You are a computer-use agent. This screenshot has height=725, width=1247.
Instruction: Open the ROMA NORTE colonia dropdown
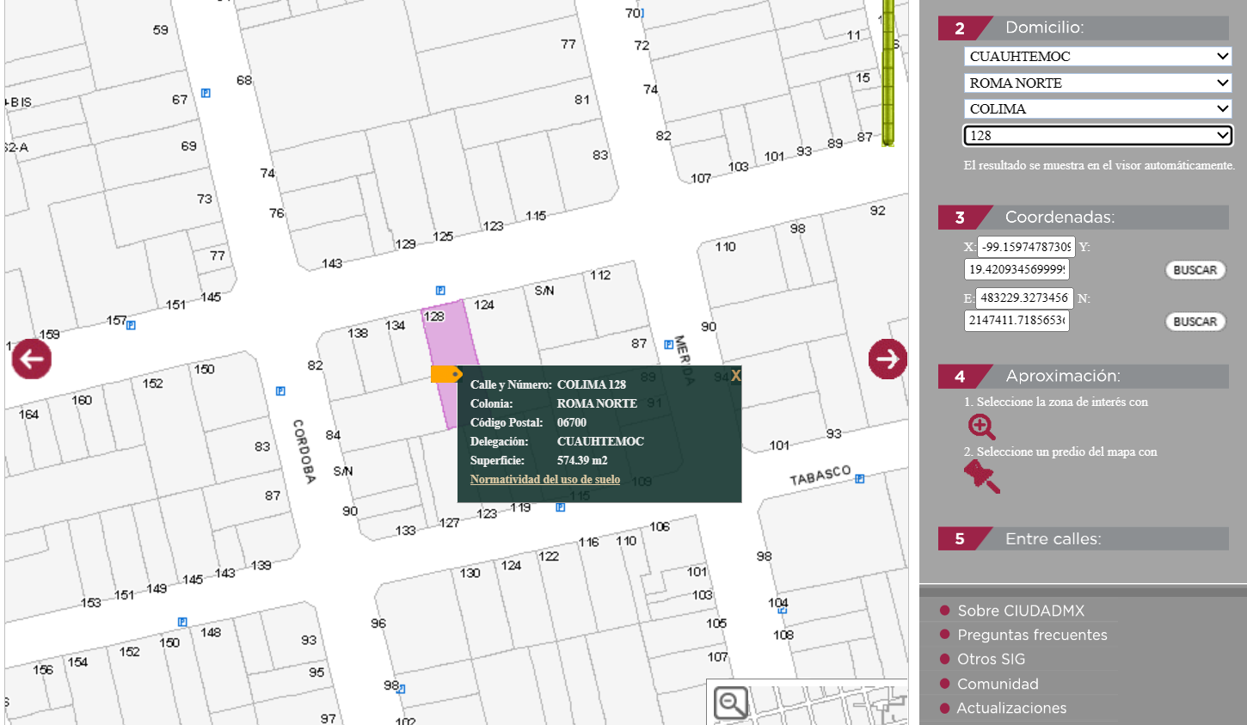[1097, 83]
